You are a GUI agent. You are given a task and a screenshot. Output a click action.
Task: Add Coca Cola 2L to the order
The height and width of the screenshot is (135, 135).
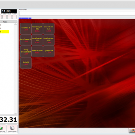(x=26, y=29)
